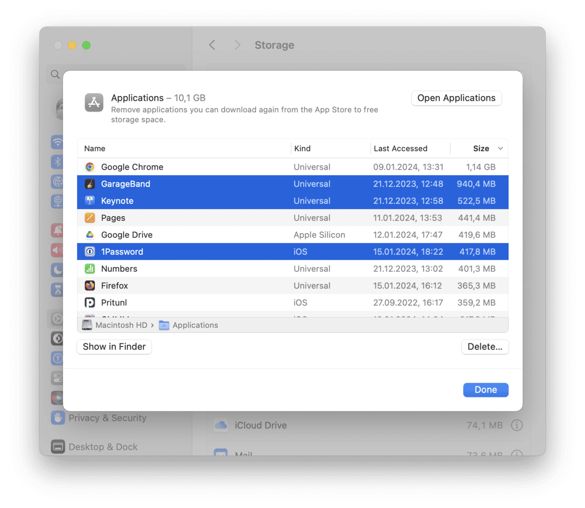The height and width of the screenshot is (508, 585).
Task: Click the Wi-Fi icon in the sidebar
Action: click(x=58, y=142)
